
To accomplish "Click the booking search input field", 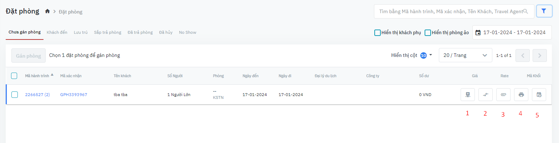I will coord(451,11).
